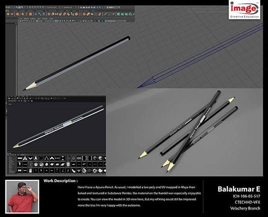
Task: Click the student photo thumbnail
Action: 22,196
